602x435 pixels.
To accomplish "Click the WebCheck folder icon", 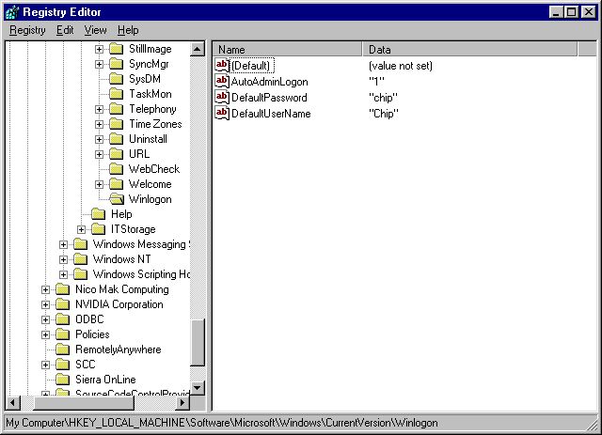I will coord(117,169).
